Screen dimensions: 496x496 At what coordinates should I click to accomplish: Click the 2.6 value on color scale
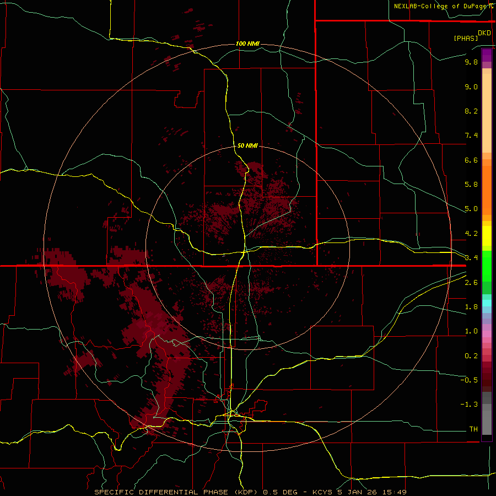click(471, 283)
